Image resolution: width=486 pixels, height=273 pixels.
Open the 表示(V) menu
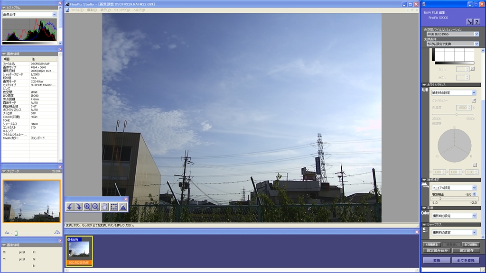(x=105, y=10)
